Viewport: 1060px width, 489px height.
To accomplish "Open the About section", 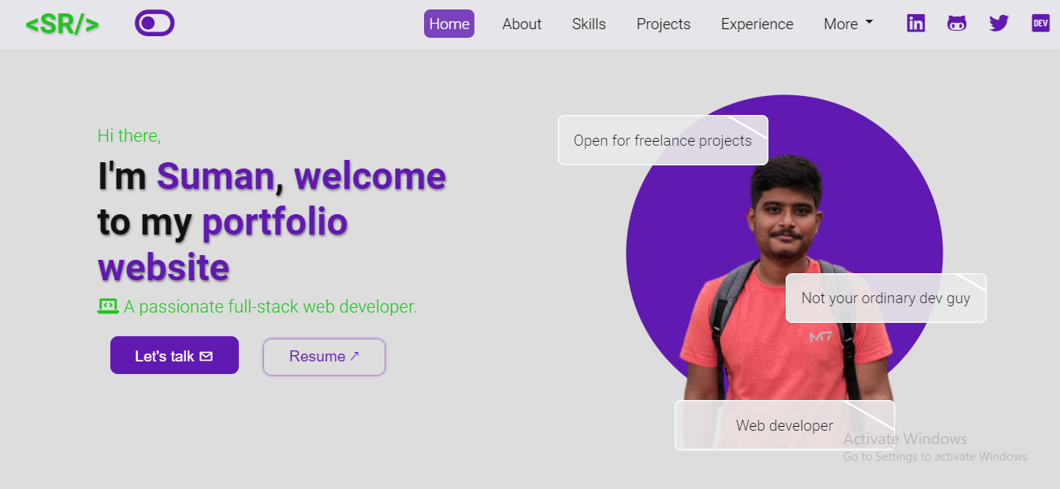I will pos(521,24).
